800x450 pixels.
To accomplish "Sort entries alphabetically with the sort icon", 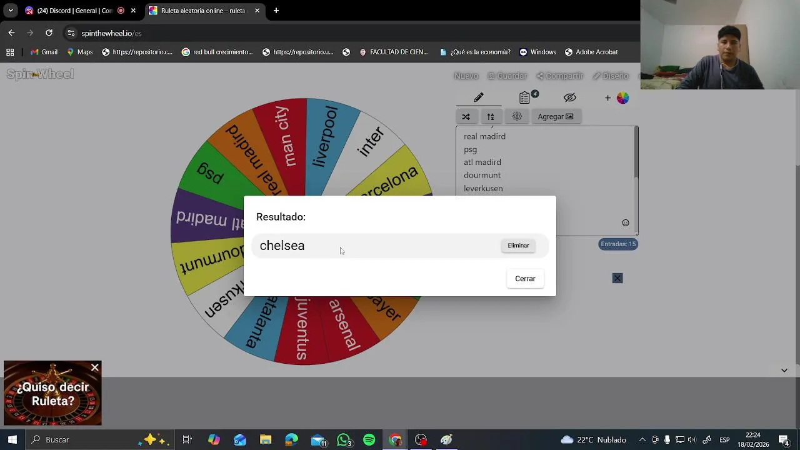I will click(491, 116).
